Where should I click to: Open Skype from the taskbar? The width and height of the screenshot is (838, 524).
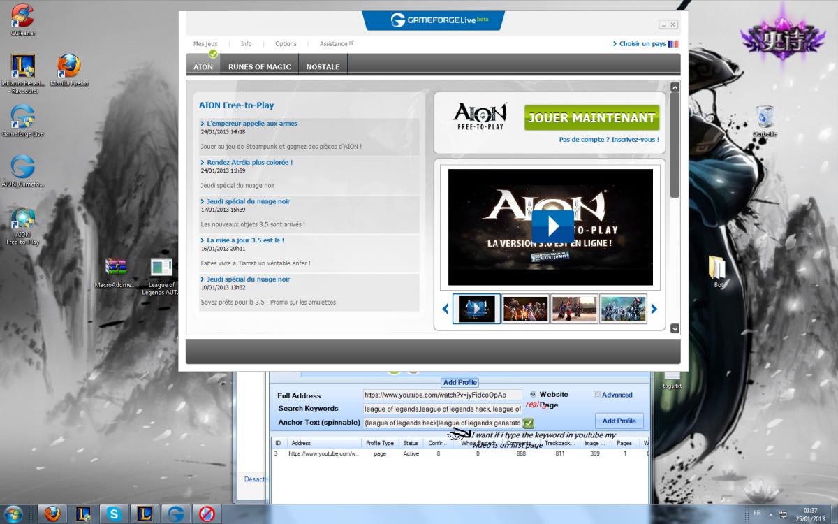115,514
